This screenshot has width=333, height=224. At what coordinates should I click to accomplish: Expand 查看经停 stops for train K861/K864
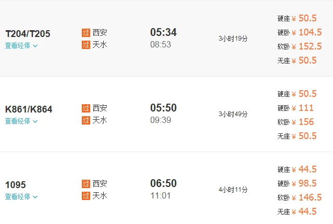pos(21,121)
